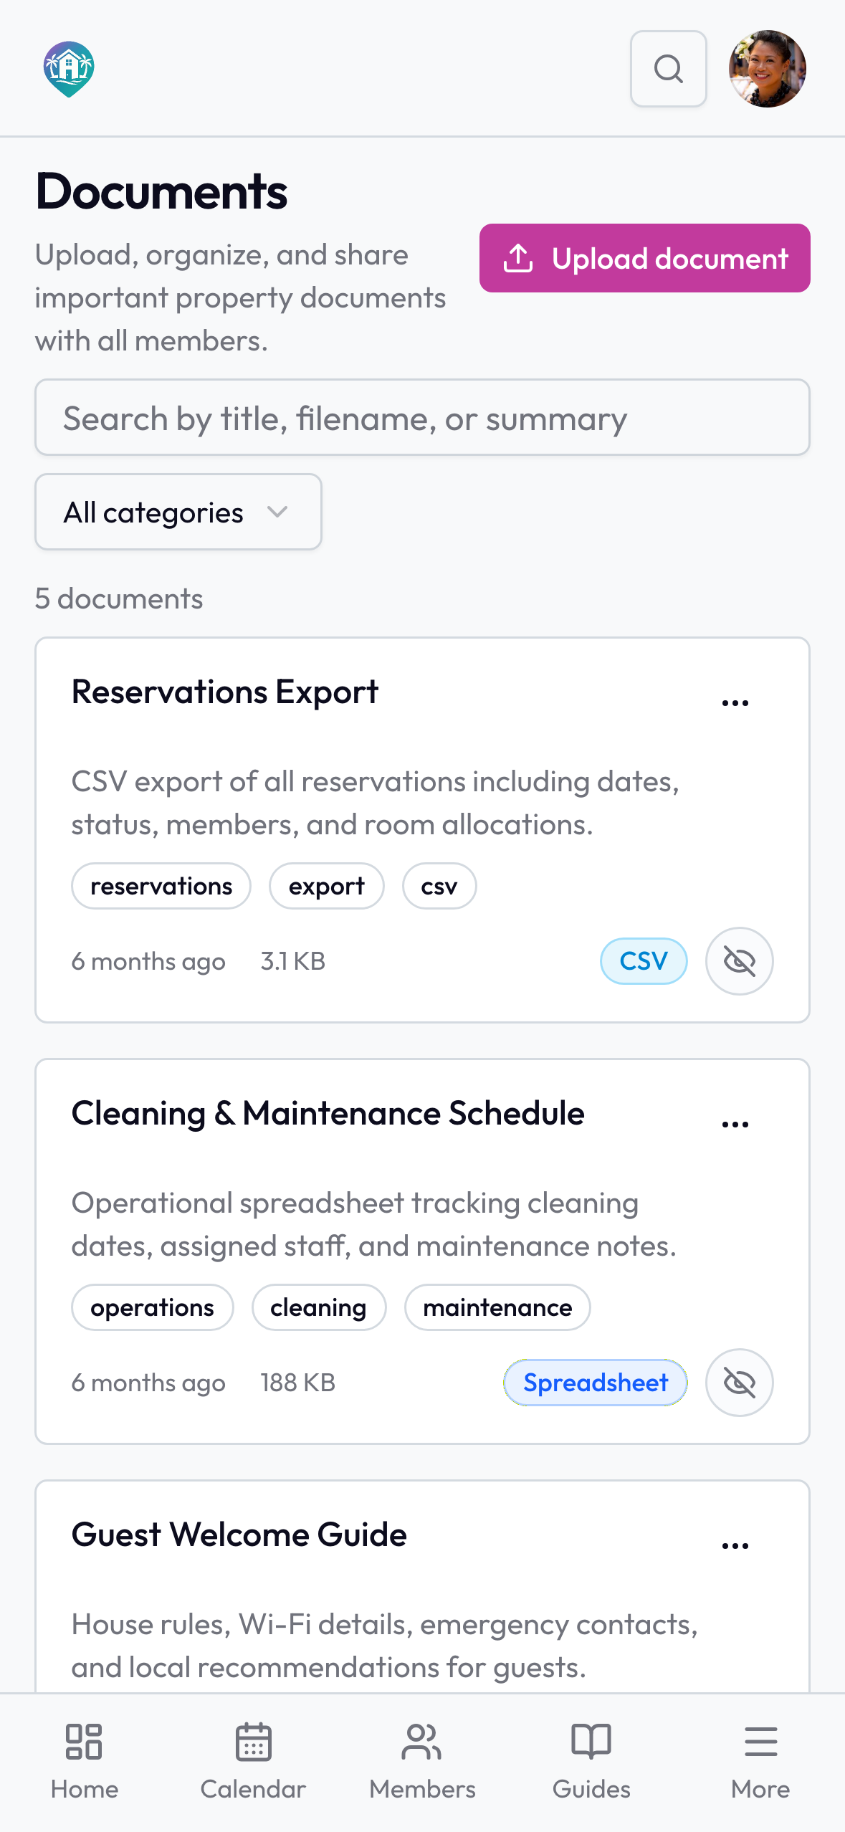Select the maintenance tag
Screen dimensions: 845x1832
click(497, 1307)
